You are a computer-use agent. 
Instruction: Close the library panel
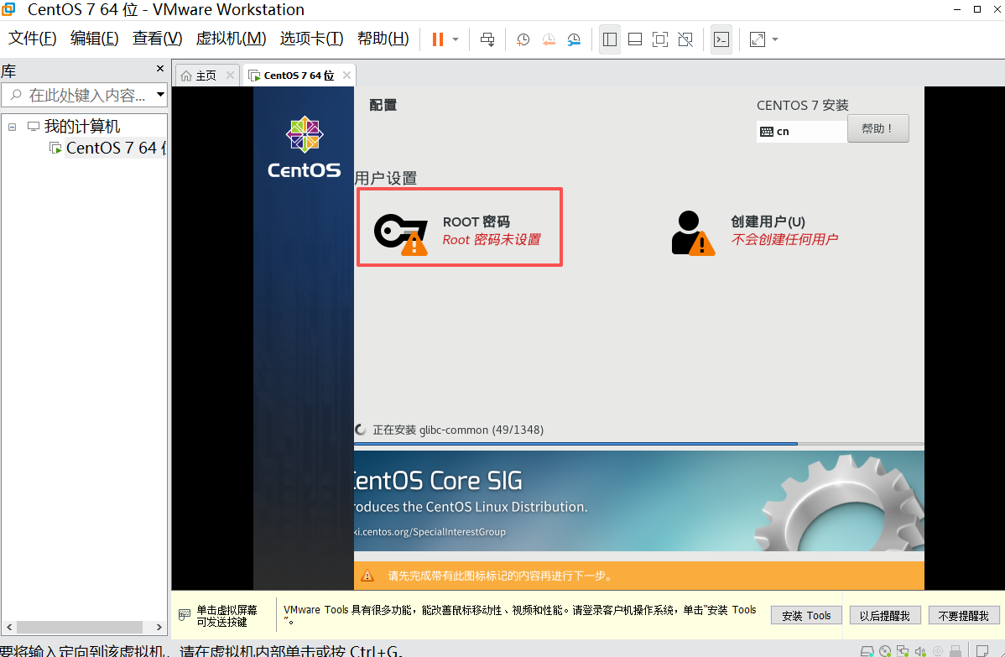(160, 69)
